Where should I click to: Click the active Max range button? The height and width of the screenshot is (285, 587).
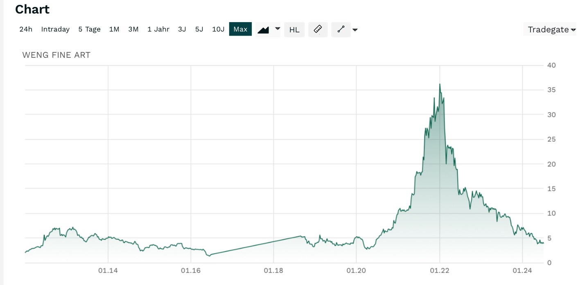point(240,29)
